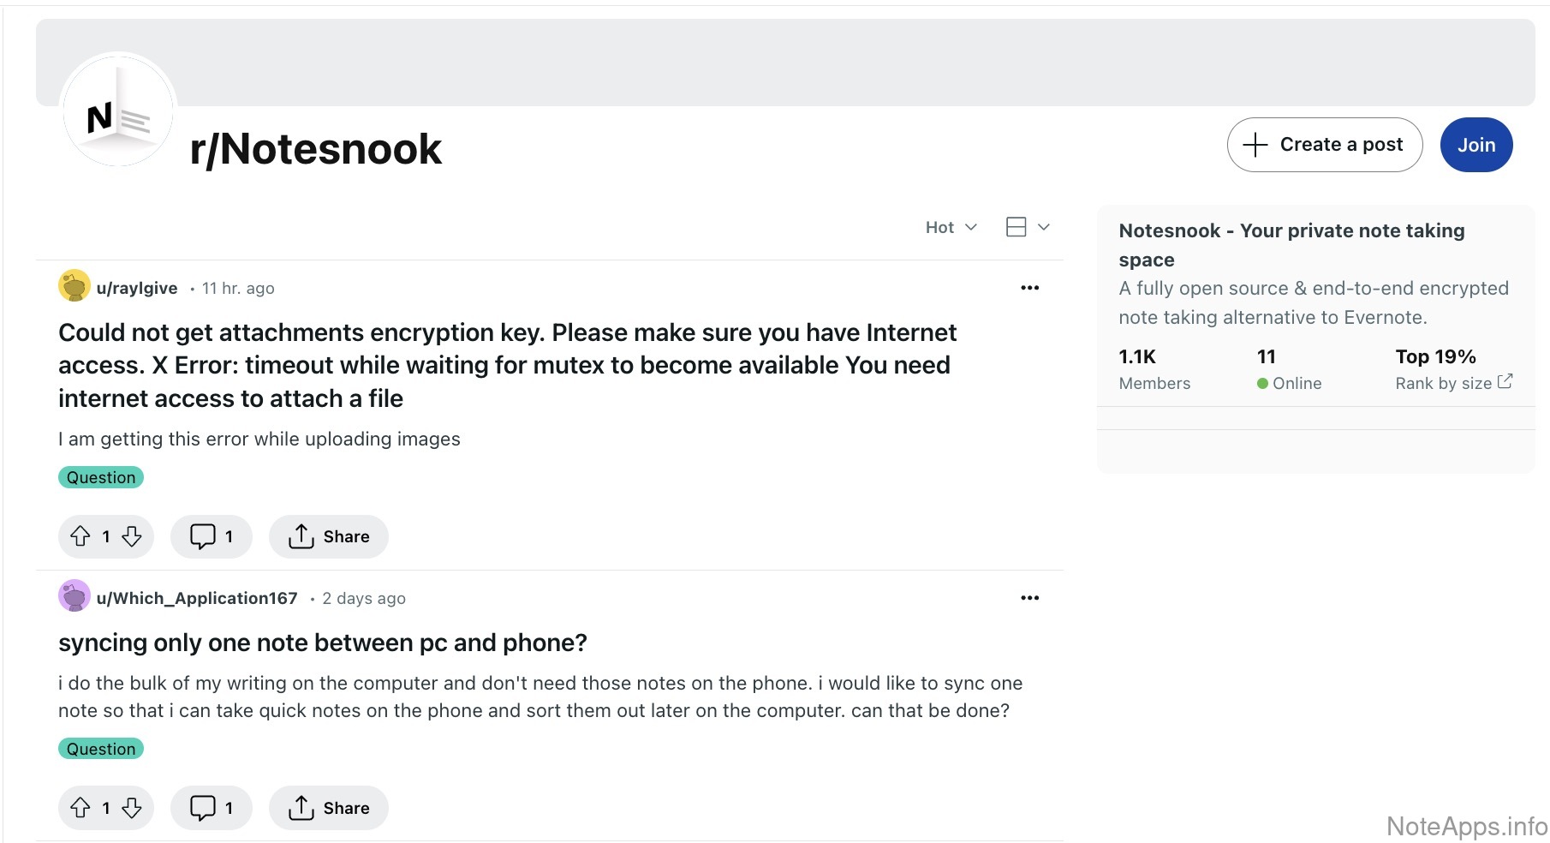
Task: Expand the Hot sort dropdown
Action: pyautogui.click(x=951, y=227)
